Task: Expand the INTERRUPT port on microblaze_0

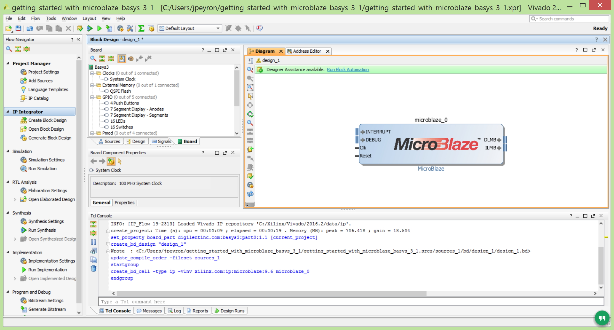Action: (x=363, y=132)
